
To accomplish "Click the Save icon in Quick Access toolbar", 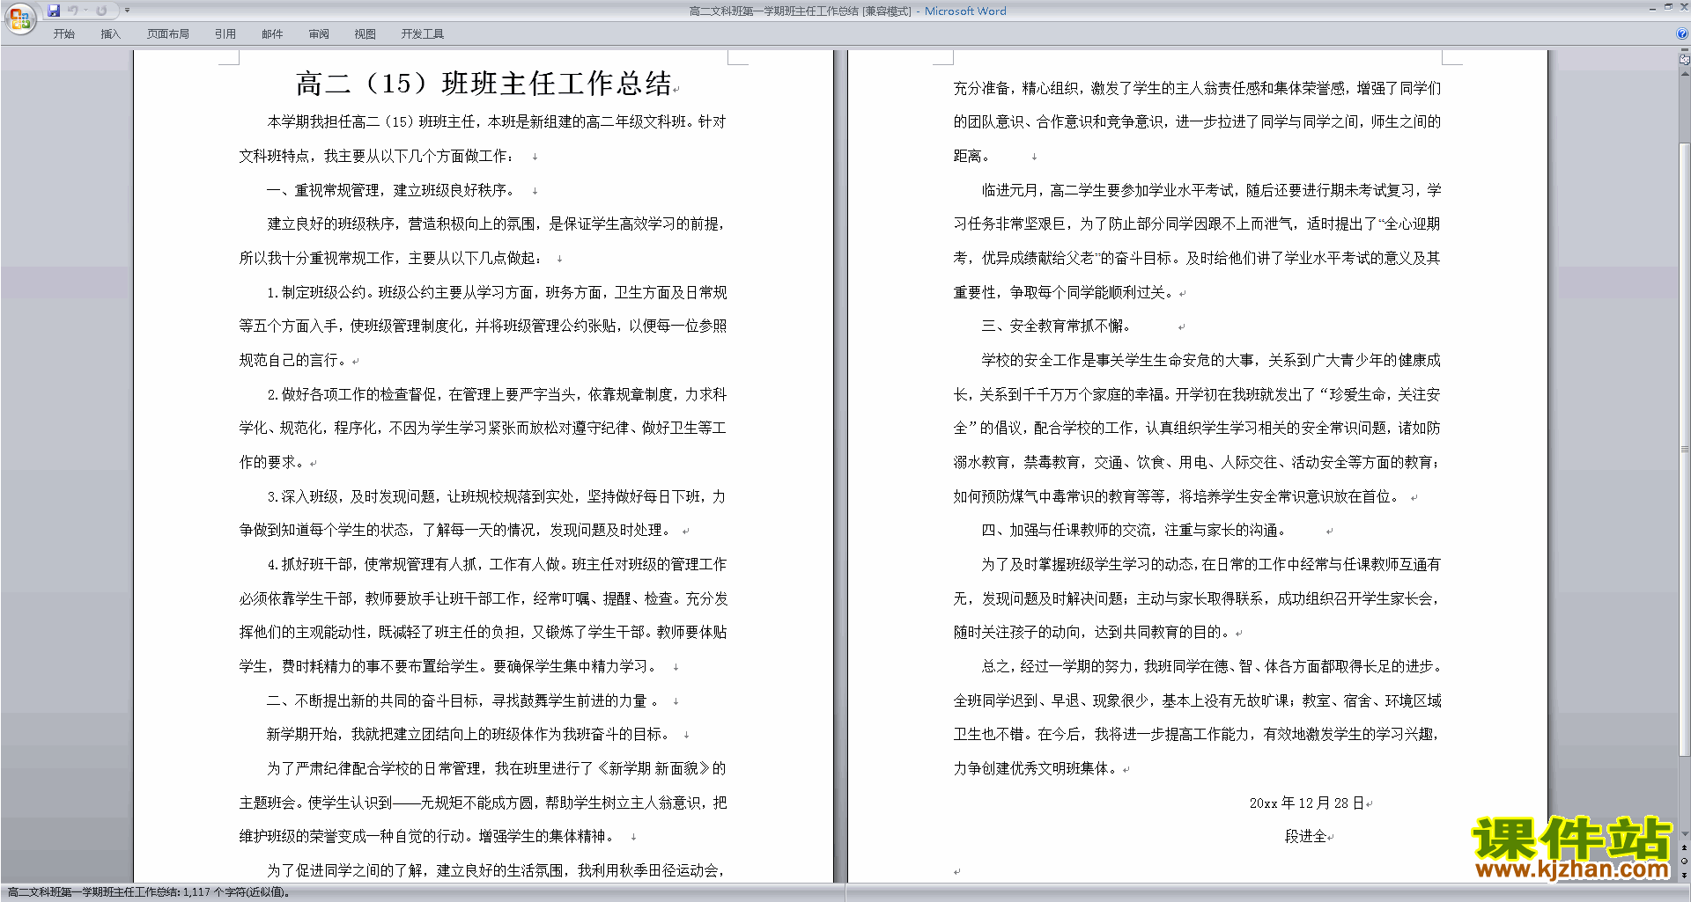I will click(x=54, y=11).
